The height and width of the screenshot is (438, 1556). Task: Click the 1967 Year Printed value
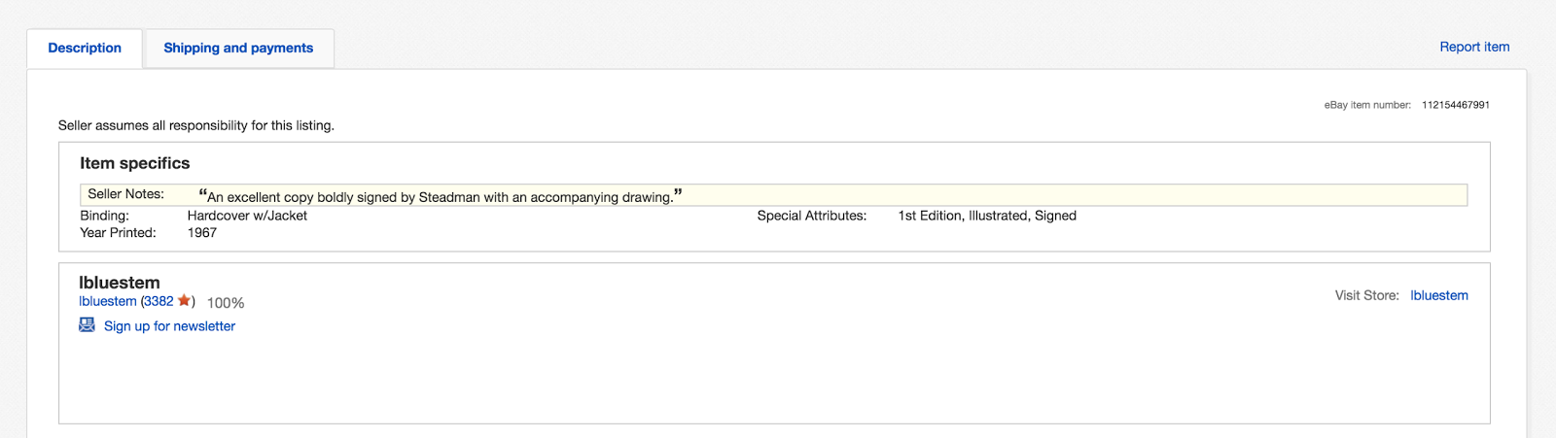202,233
